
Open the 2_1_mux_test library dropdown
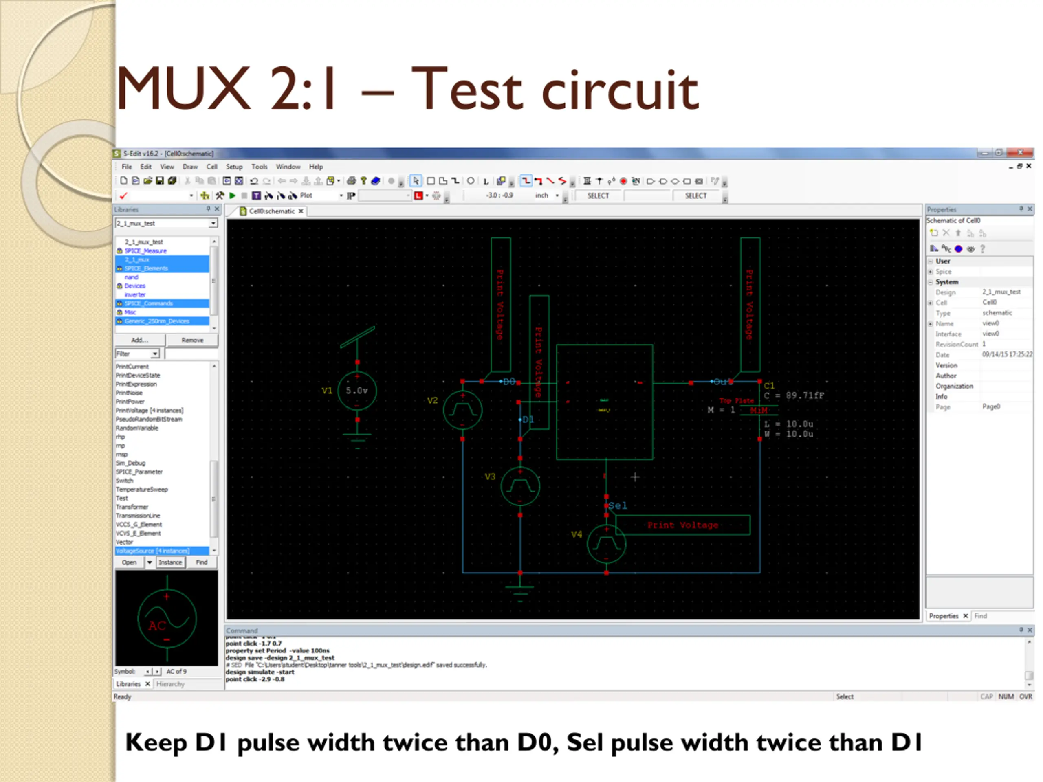[x=213, y=223]
